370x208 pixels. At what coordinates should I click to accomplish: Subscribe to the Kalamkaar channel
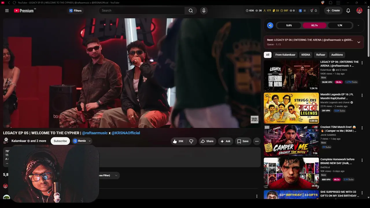(60, 141)
